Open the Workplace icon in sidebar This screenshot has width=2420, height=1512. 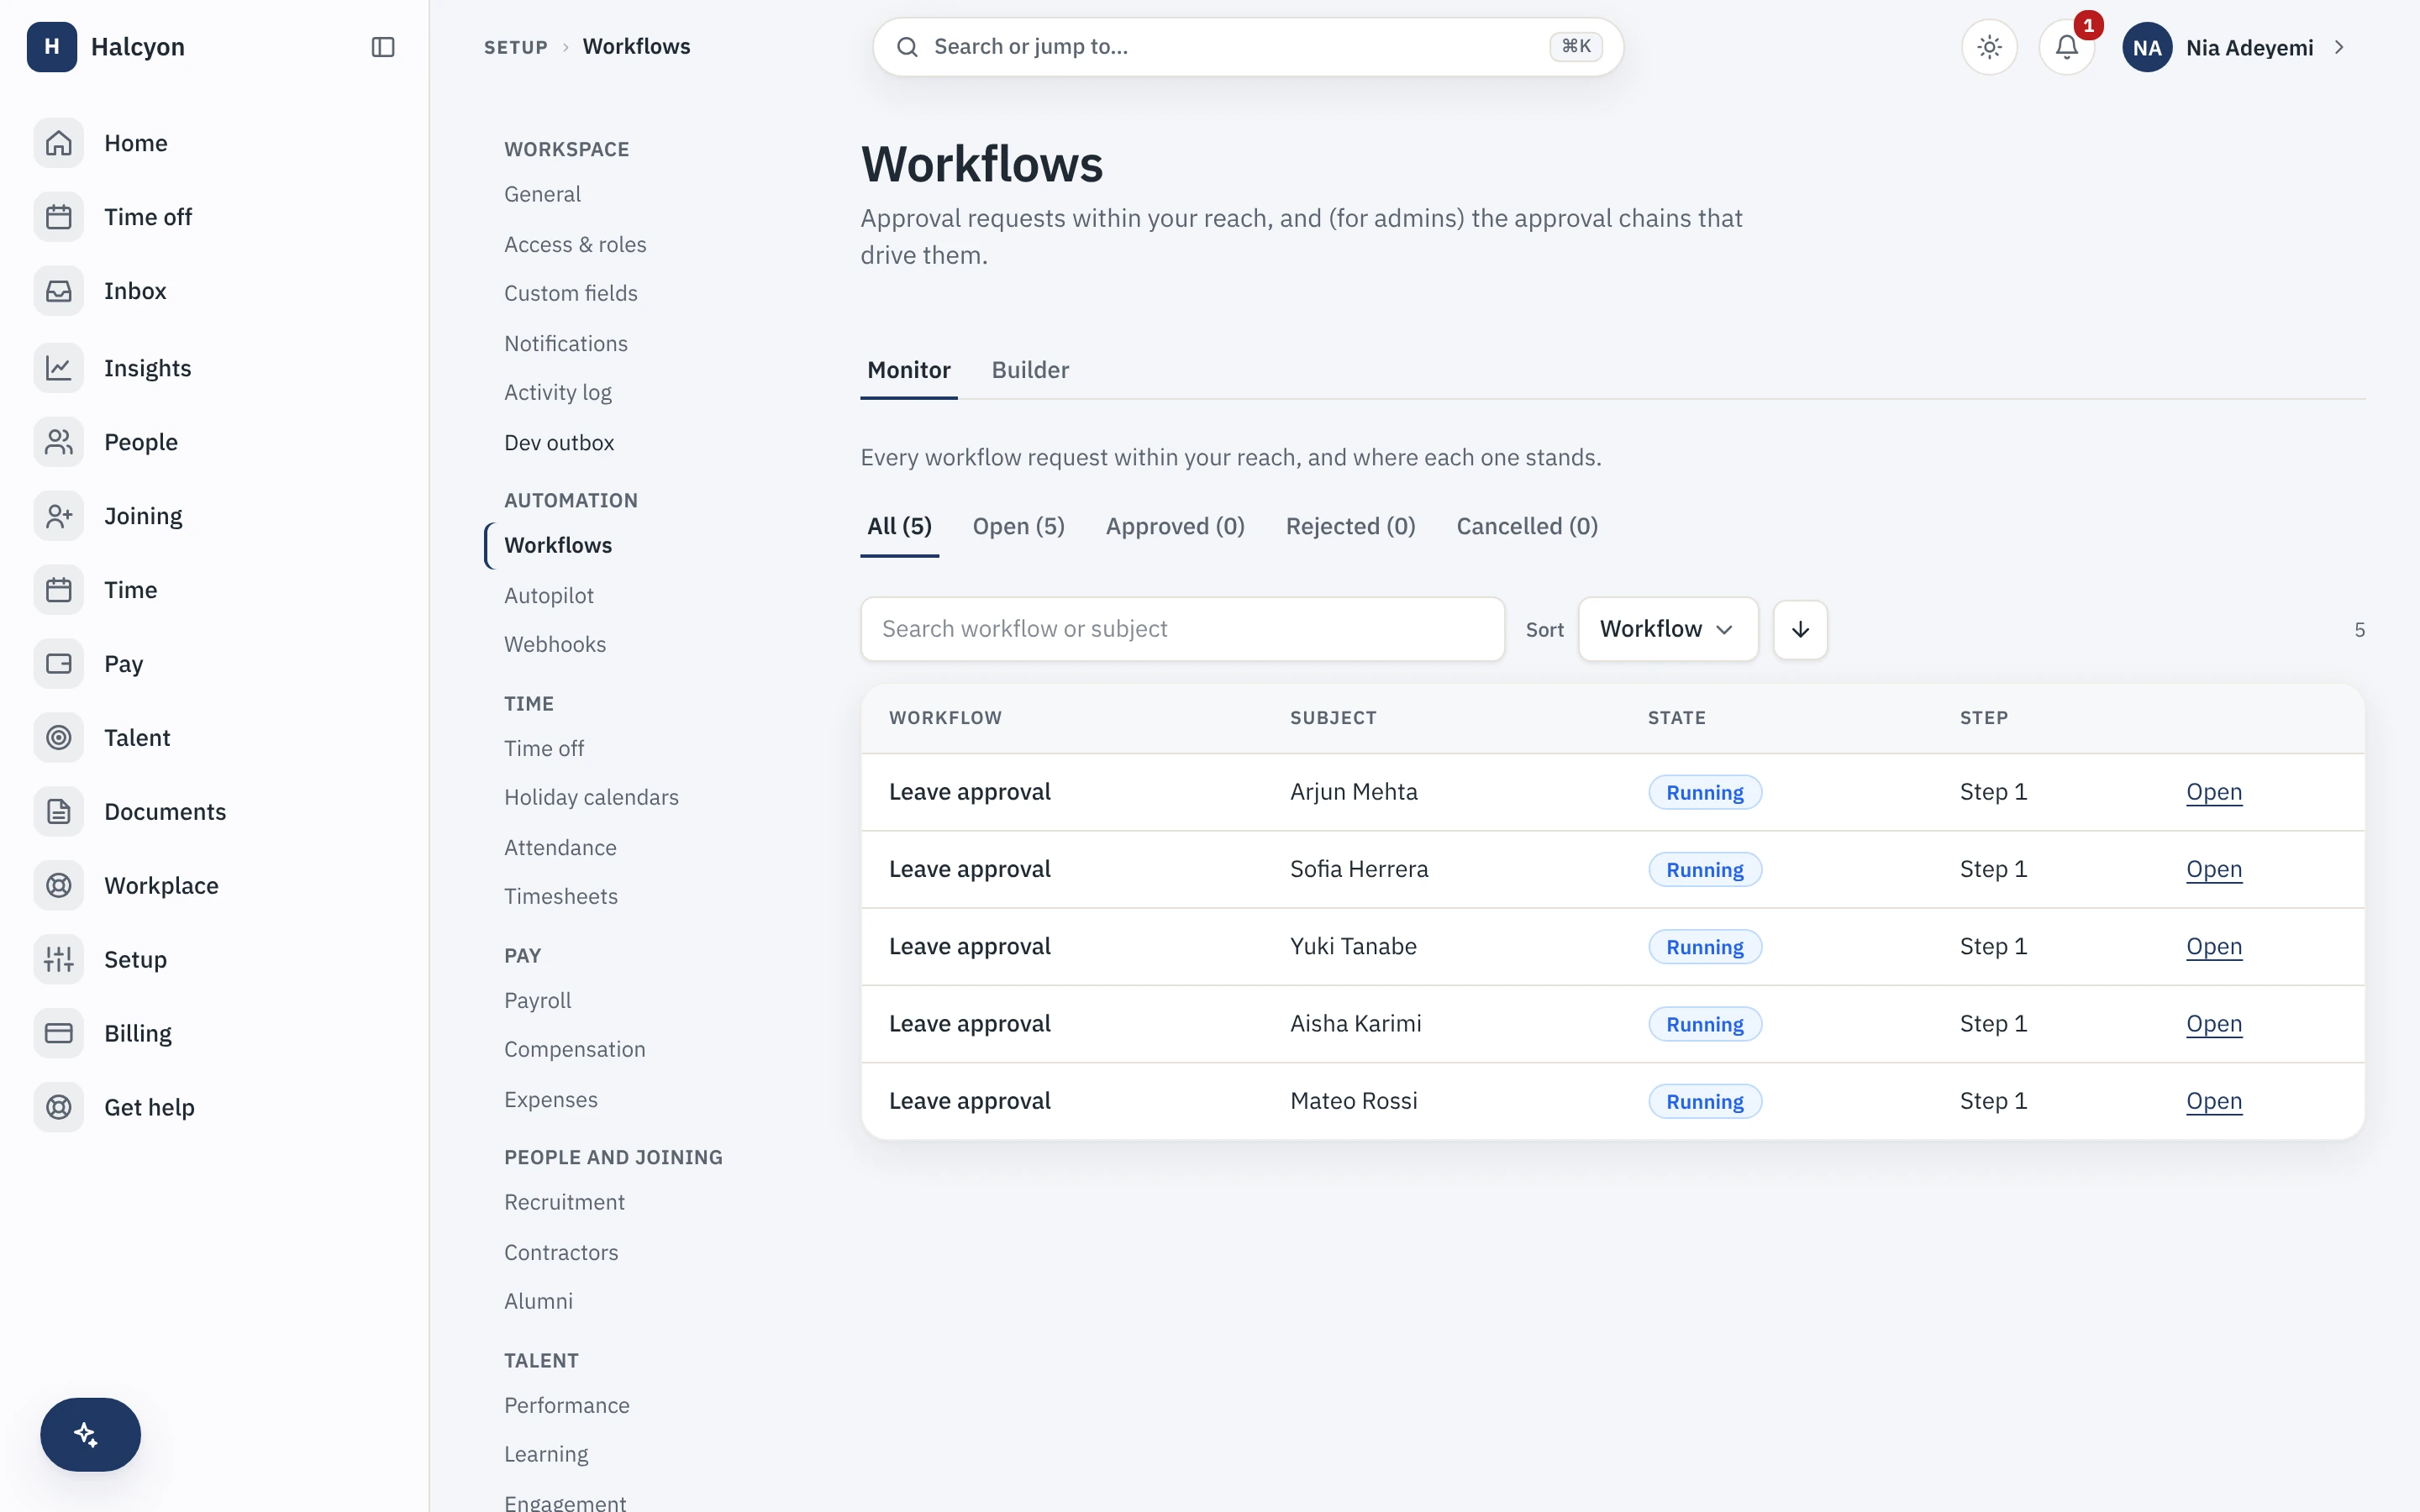59,886
